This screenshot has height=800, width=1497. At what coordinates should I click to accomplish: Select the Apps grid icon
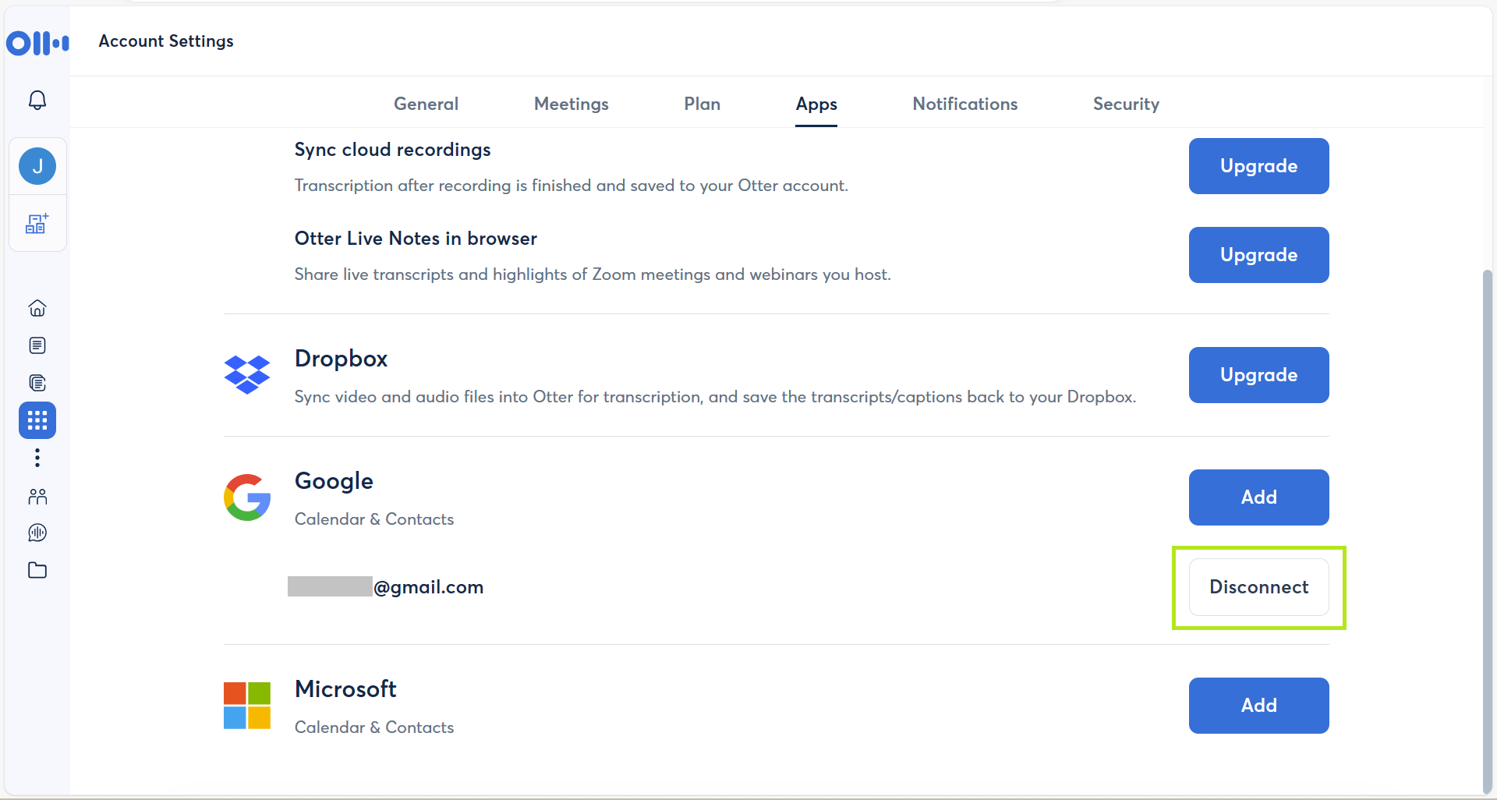point(37,420)
